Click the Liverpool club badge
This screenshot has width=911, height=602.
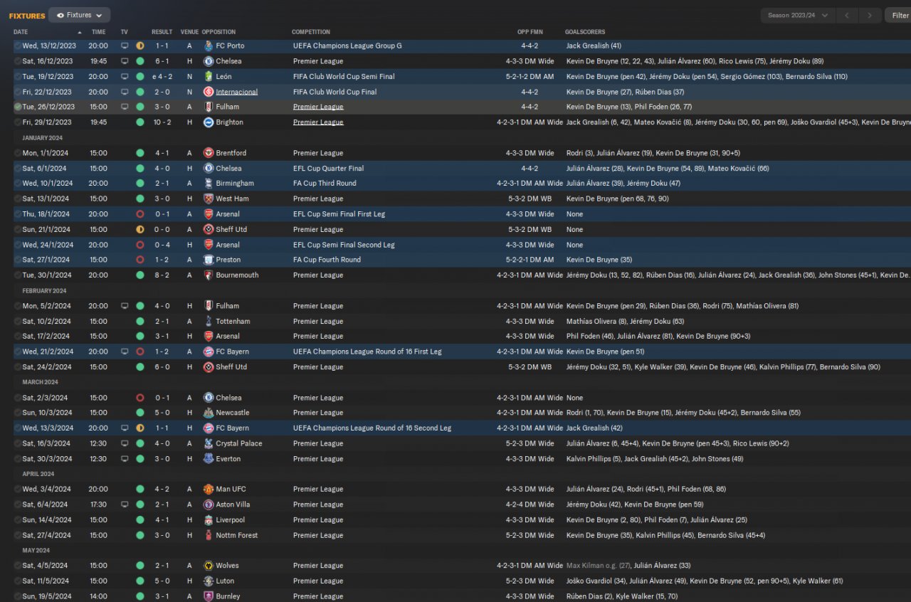[209, 519]
